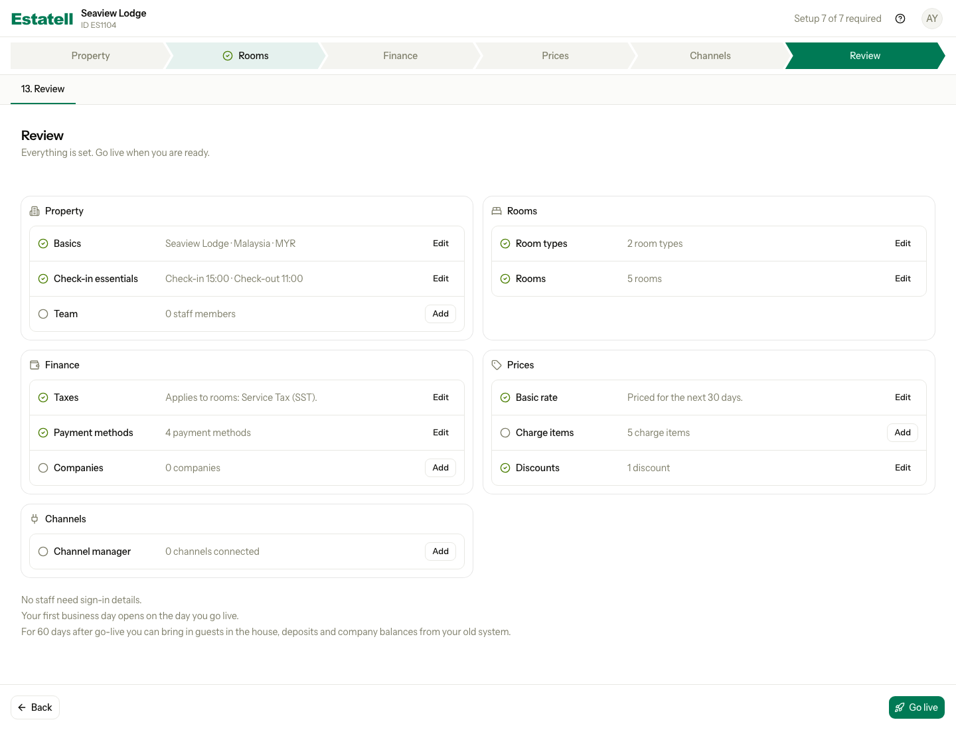Go to the Rooms step
This screenshot has height=730, width=956.
pyautogui.click(x=246, y=56)
